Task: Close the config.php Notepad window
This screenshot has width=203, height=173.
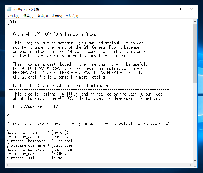Action: pyautogui.click(x=192, y=9)
